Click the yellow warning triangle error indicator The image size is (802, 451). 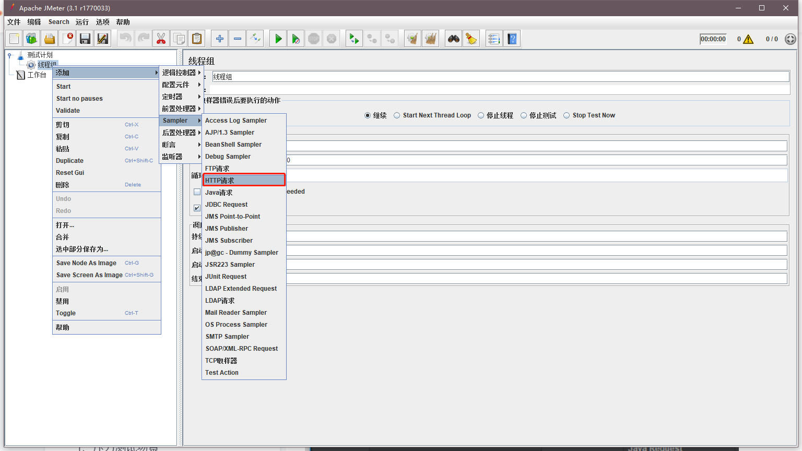pos(748,39)
